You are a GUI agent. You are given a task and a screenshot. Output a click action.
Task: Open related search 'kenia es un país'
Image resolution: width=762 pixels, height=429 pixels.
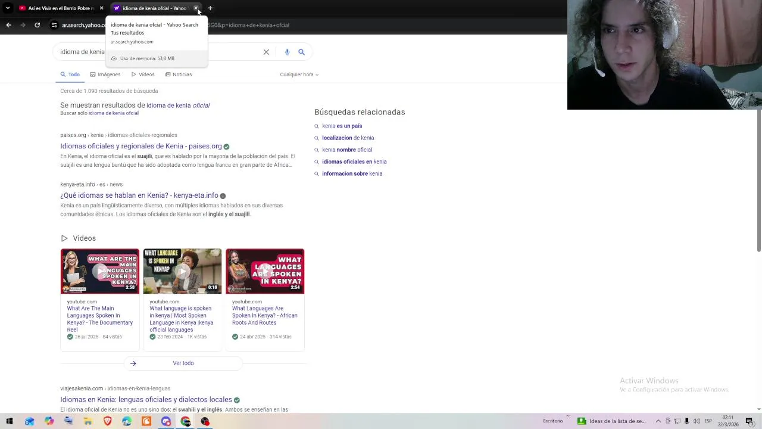342,126
